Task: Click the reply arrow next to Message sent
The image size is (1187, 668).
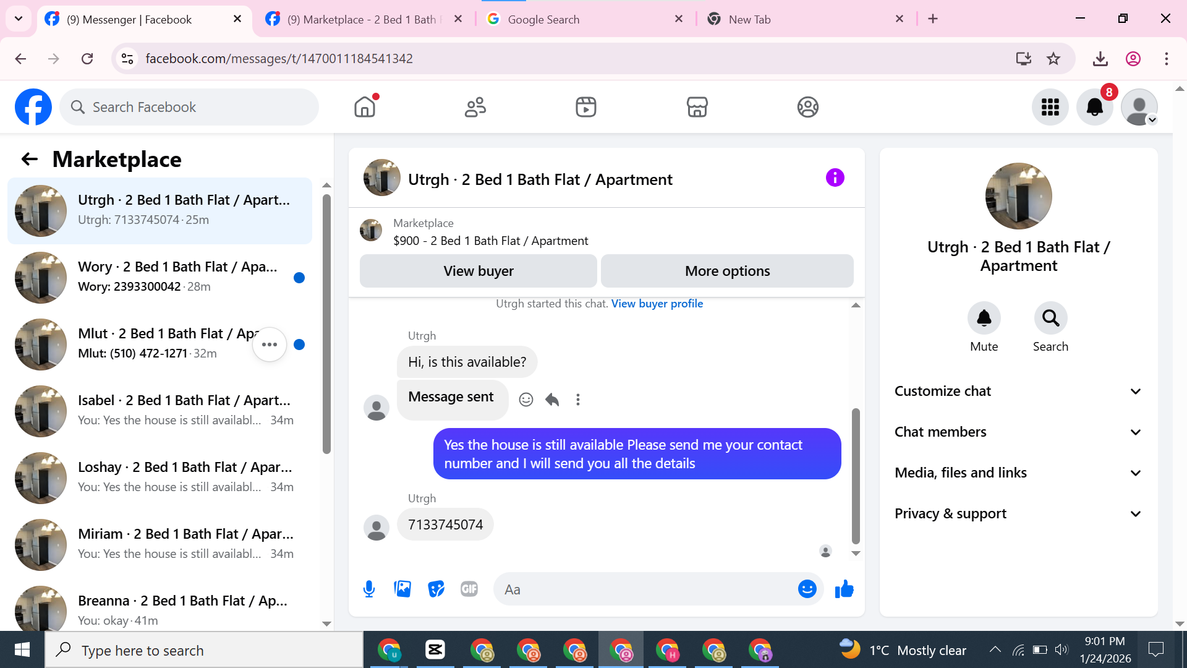Action: [x=552, y=400]
